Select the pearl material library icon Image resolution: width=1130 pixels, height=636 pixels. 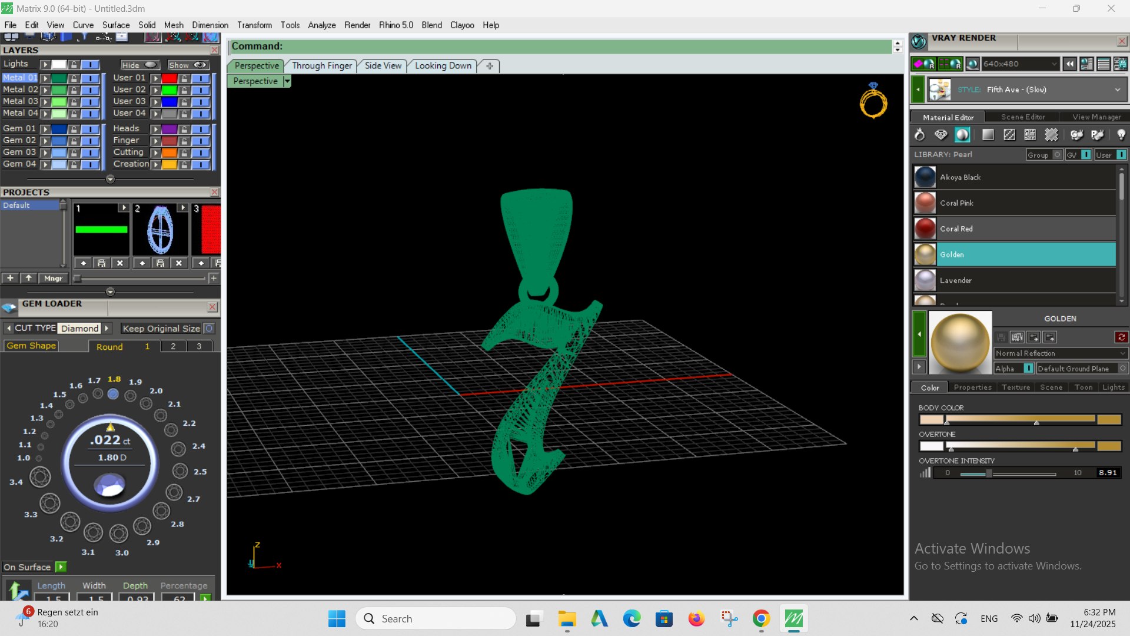pos(962,135)
